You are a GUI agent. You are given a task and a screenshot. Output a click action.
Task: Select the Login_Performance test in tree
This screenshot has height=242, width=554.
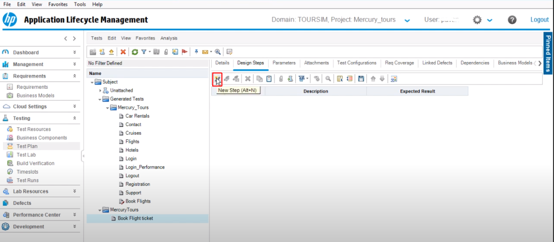click(x=145, y=167)
